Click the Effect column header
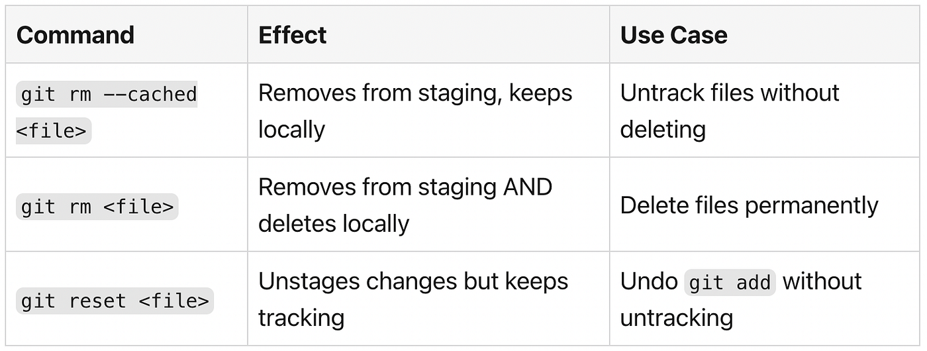Image resolution: width=927 pixels, height=351 pixels. tap(293, 35)
